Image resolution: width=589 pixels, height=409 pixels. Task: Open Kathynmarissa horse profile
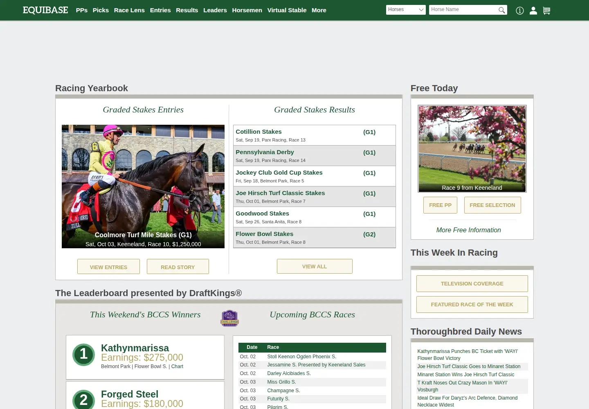135,348
